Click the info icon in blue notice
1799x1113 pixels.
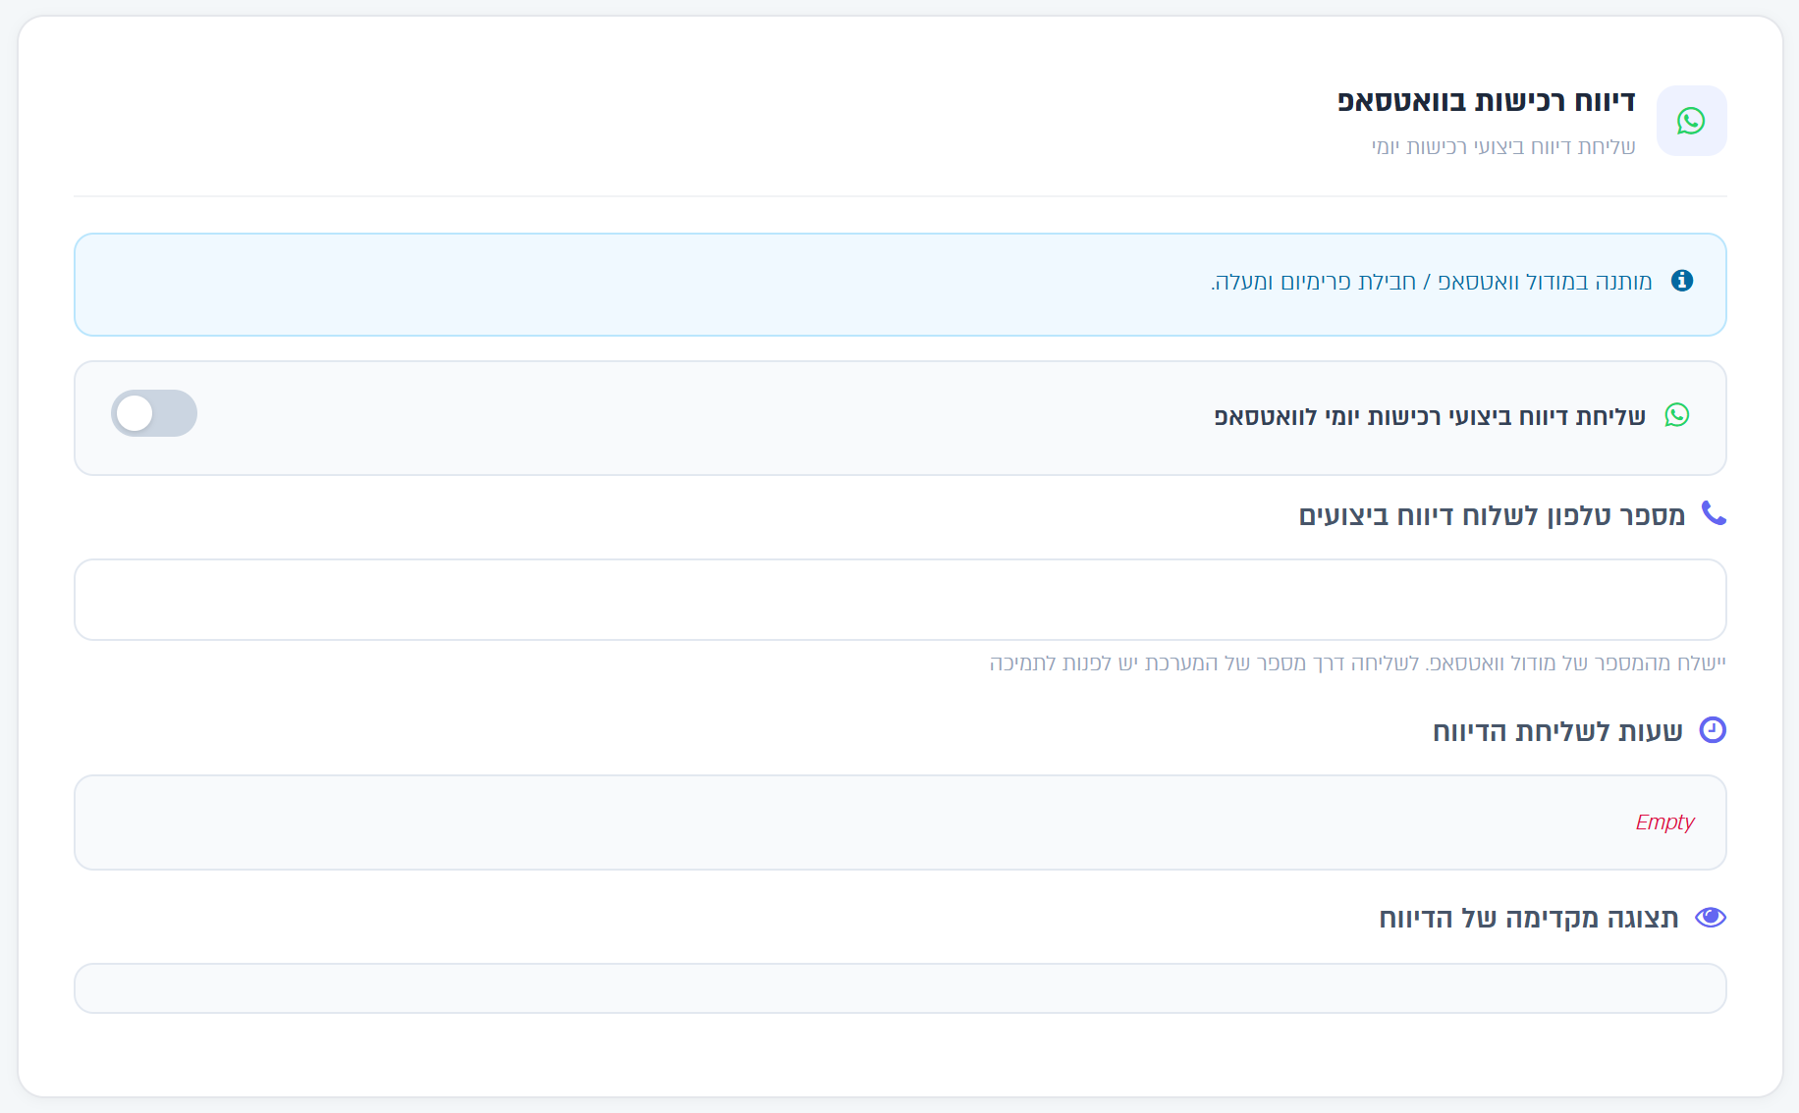1682,281
